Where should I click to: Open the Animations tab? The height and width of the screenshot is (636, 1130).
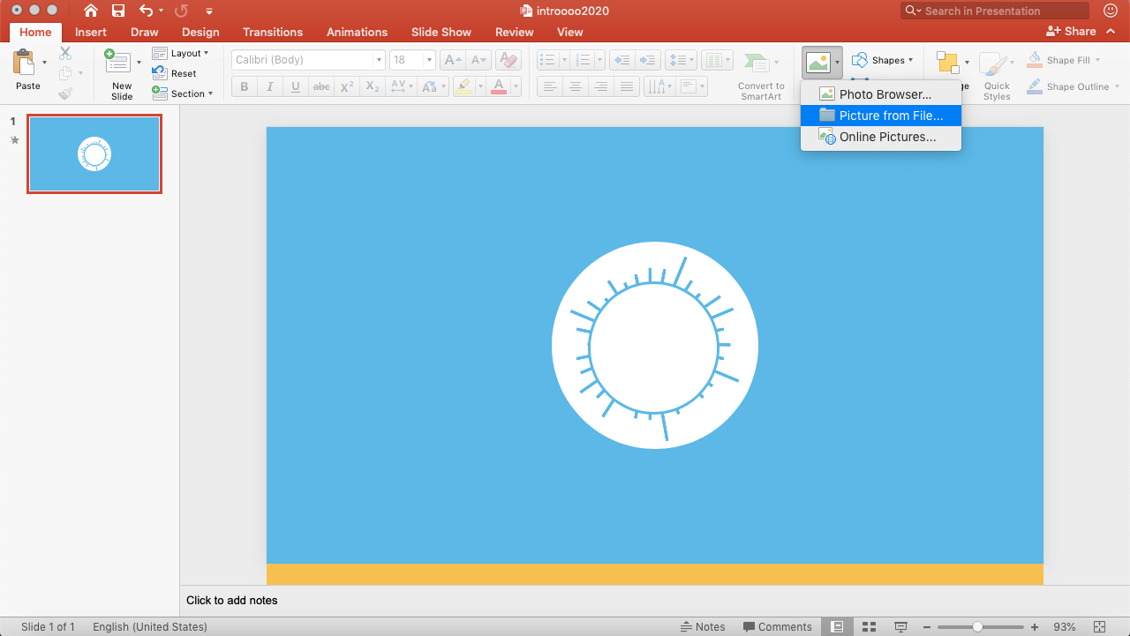tap(357, 32)
